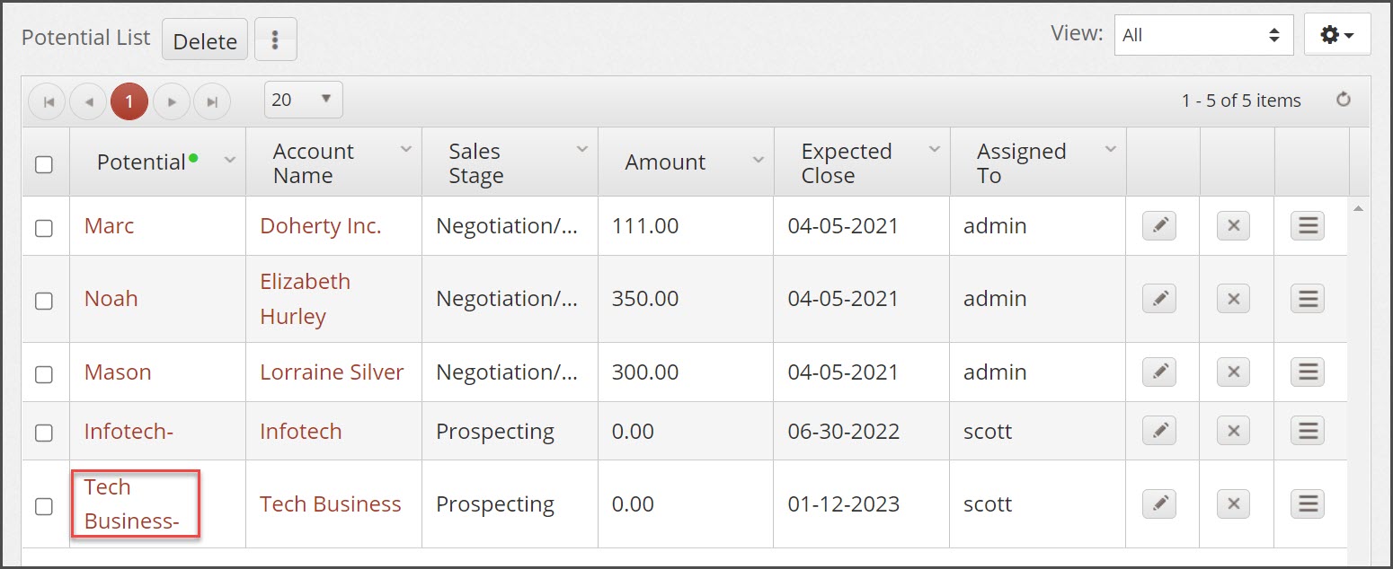Screen dimensions: 1393x569
Task: Click the three-dot more options button
Action: point(275,40)
